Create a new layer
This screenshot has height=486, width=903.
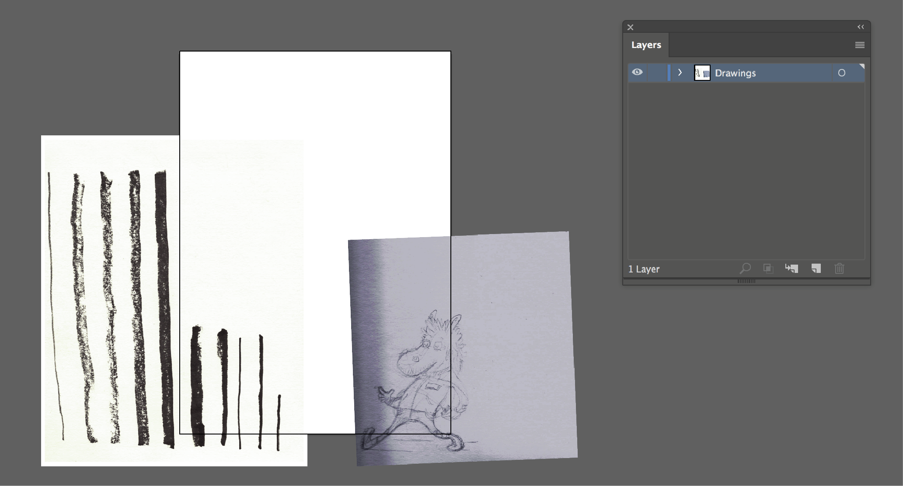click(x=816, y=269)
